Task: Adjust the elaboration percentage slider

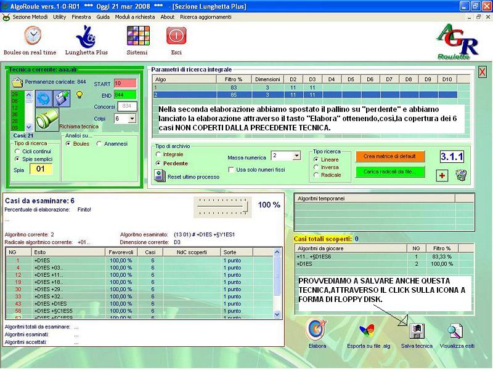Action: click(x=246, y=207)
